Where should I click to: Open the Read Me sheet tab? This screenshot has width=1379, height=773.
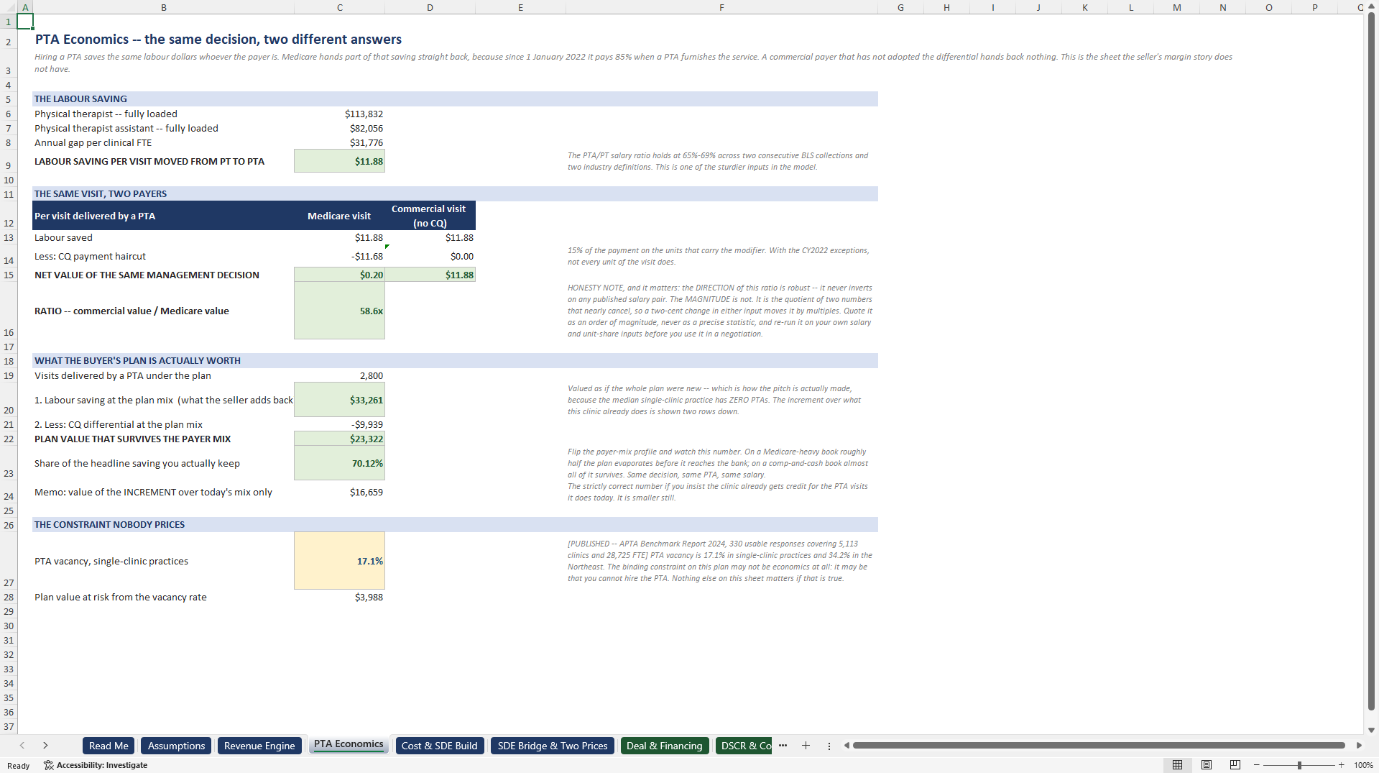[x=109, y=746]
